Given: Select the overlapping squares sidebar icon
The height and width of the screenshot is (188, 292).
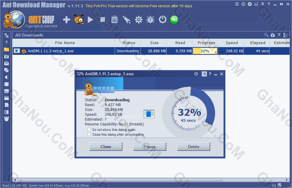Looking at the screenshot, I should [7, 70].
